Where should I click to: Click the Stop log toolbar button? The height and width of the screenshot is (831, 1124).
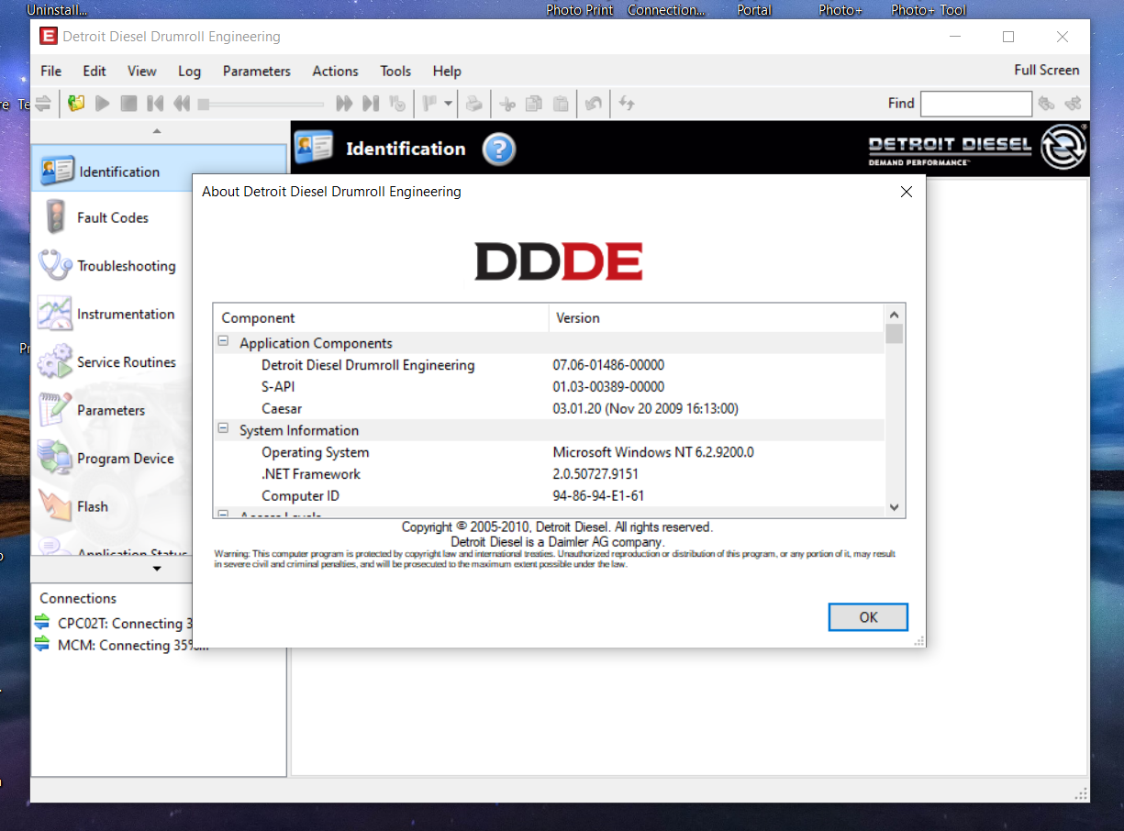[129, 104]
